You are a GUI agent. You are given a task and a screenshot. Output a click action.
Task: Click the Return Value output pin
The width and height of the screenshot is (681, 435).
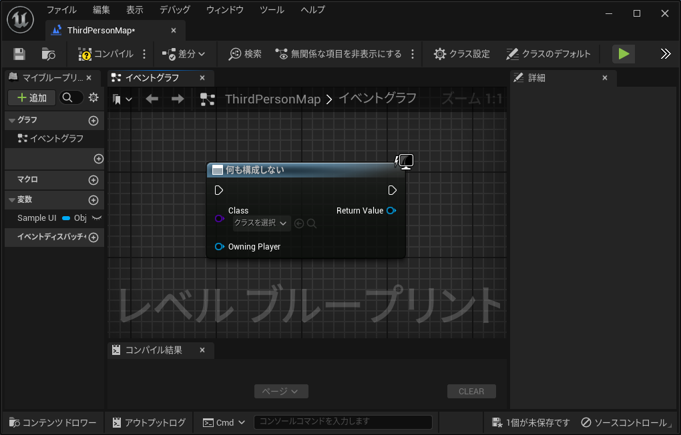pos(391,211)
